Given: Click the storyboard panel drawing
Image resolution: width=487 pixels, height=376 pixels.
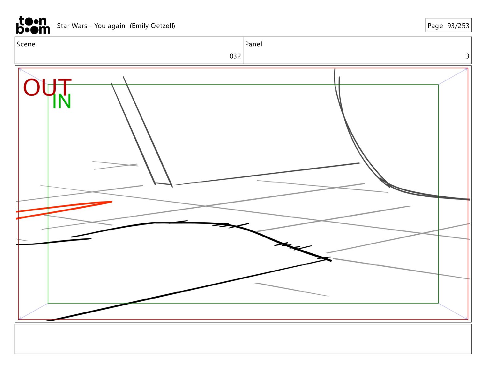Looking at the screenshot, I should (243, 194).
